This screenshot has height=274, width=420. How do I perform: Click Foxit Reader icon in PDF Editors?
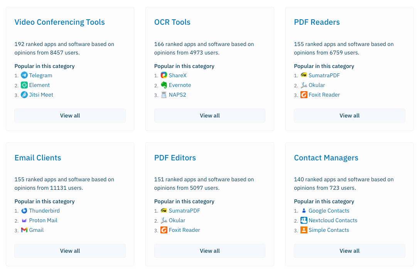(x=164, y=230)
